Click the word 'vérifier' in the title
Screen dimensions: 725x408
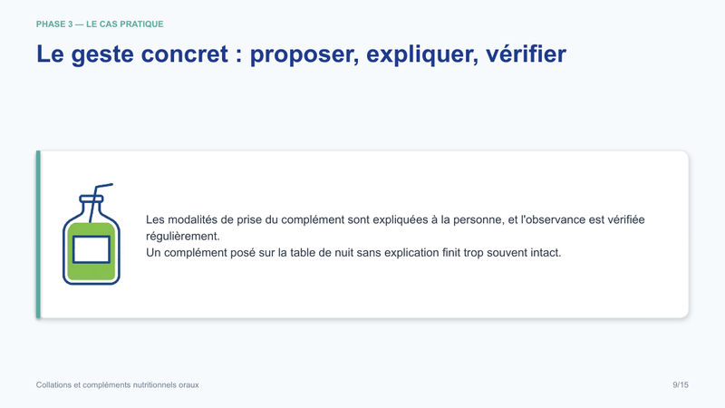(526, 54)
